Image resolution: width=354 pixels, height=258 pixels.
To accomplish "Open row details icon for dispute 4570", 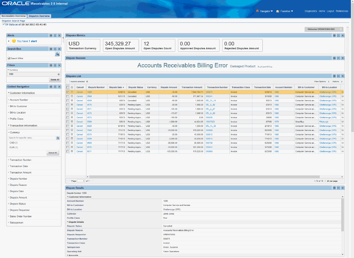I will pos(72,105).
